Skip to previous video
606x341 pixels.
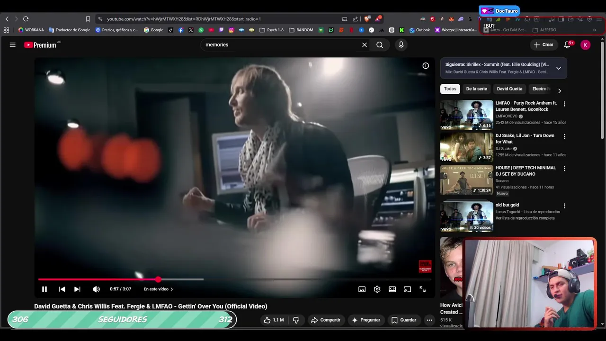(62, 289)
